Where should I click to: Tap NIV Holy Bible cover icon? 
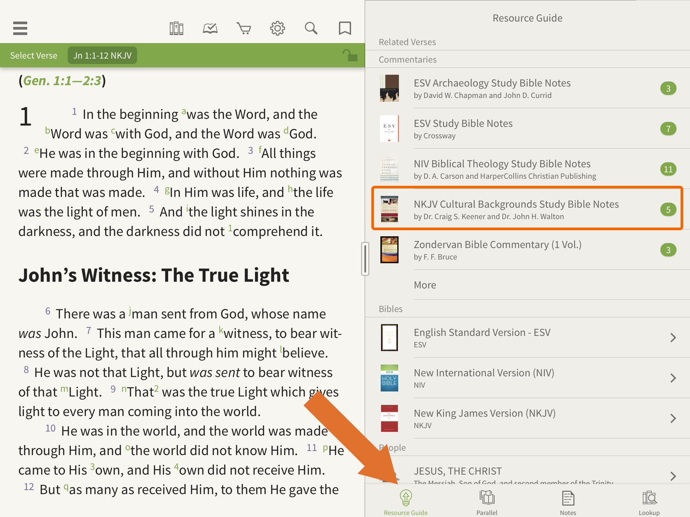(389, 378)
